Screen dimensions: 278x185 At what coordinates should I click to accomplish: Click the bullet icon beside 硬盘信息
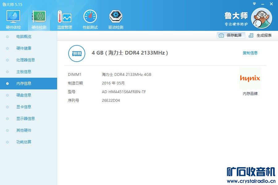coord(7,95)
